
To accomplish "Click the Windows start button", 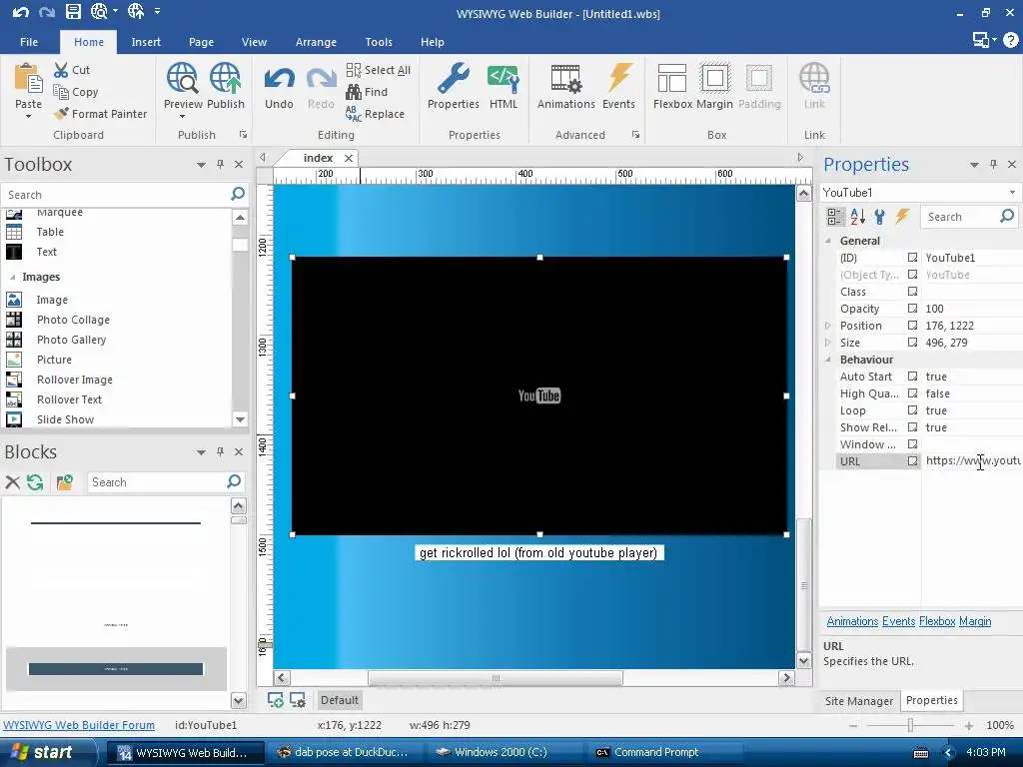I will [x=46, y=752].
